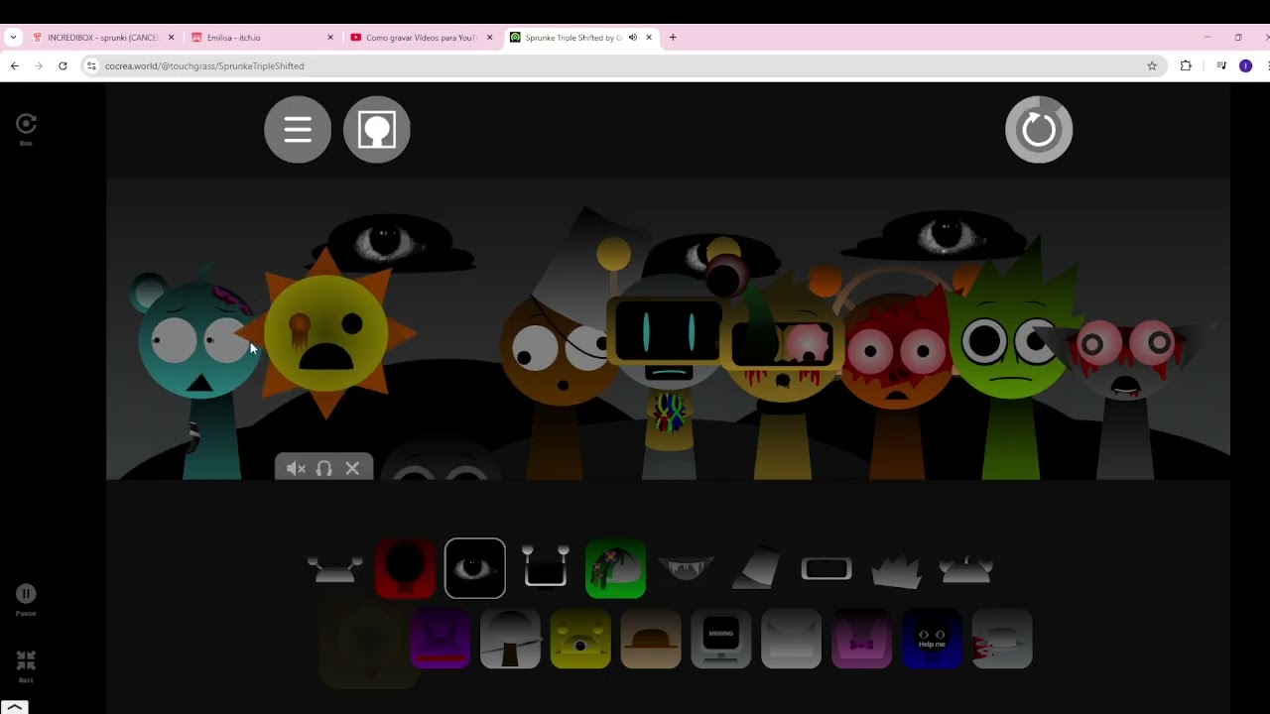Select the antenna TV head icon

546,568
